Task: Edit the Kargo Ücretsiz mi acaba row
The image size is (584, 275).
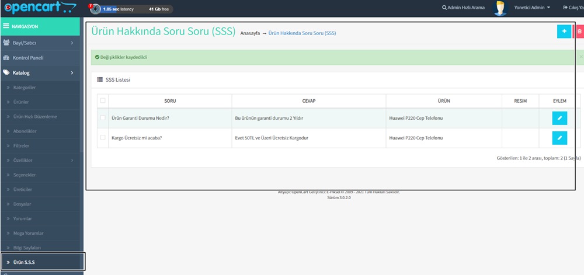Action: point(559,138)
